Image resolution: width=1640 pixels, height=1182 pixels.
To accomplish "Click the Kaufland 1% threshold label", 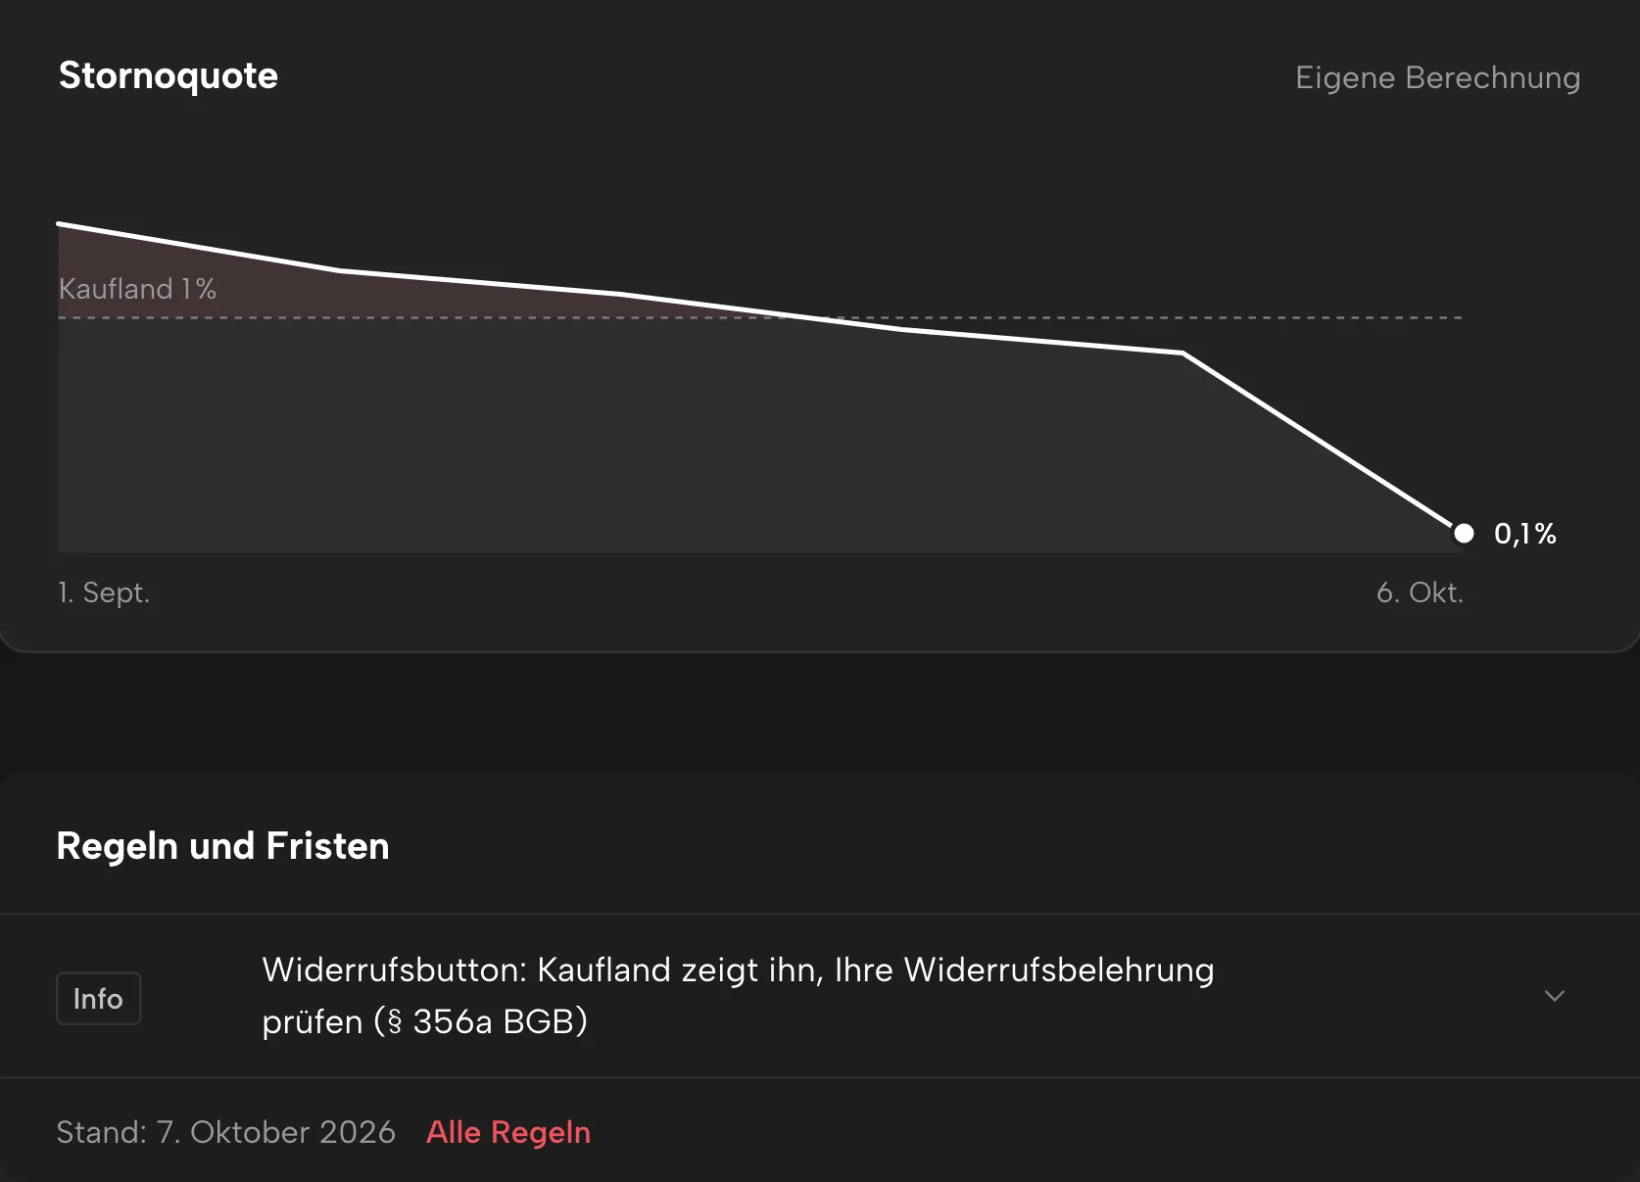I will tap(137, 289).
